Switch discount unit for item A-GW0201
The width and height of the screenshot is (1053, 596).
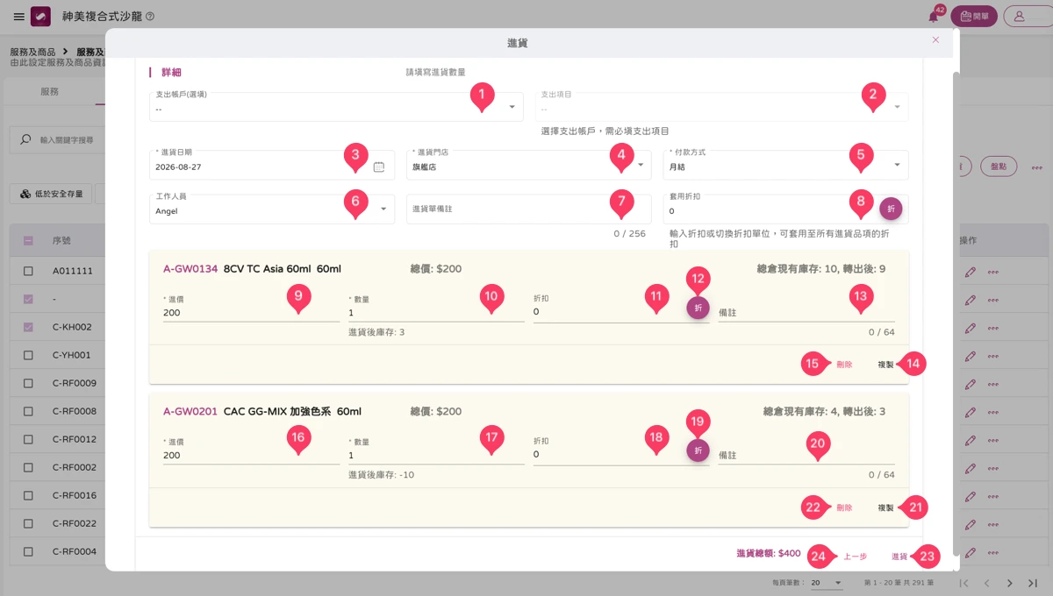pos(698,451)
